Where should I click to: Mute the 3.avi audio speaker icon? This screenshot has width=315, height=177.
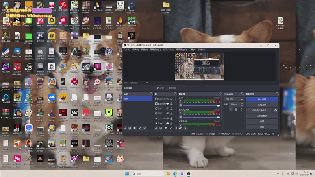(x=181, y=105)
